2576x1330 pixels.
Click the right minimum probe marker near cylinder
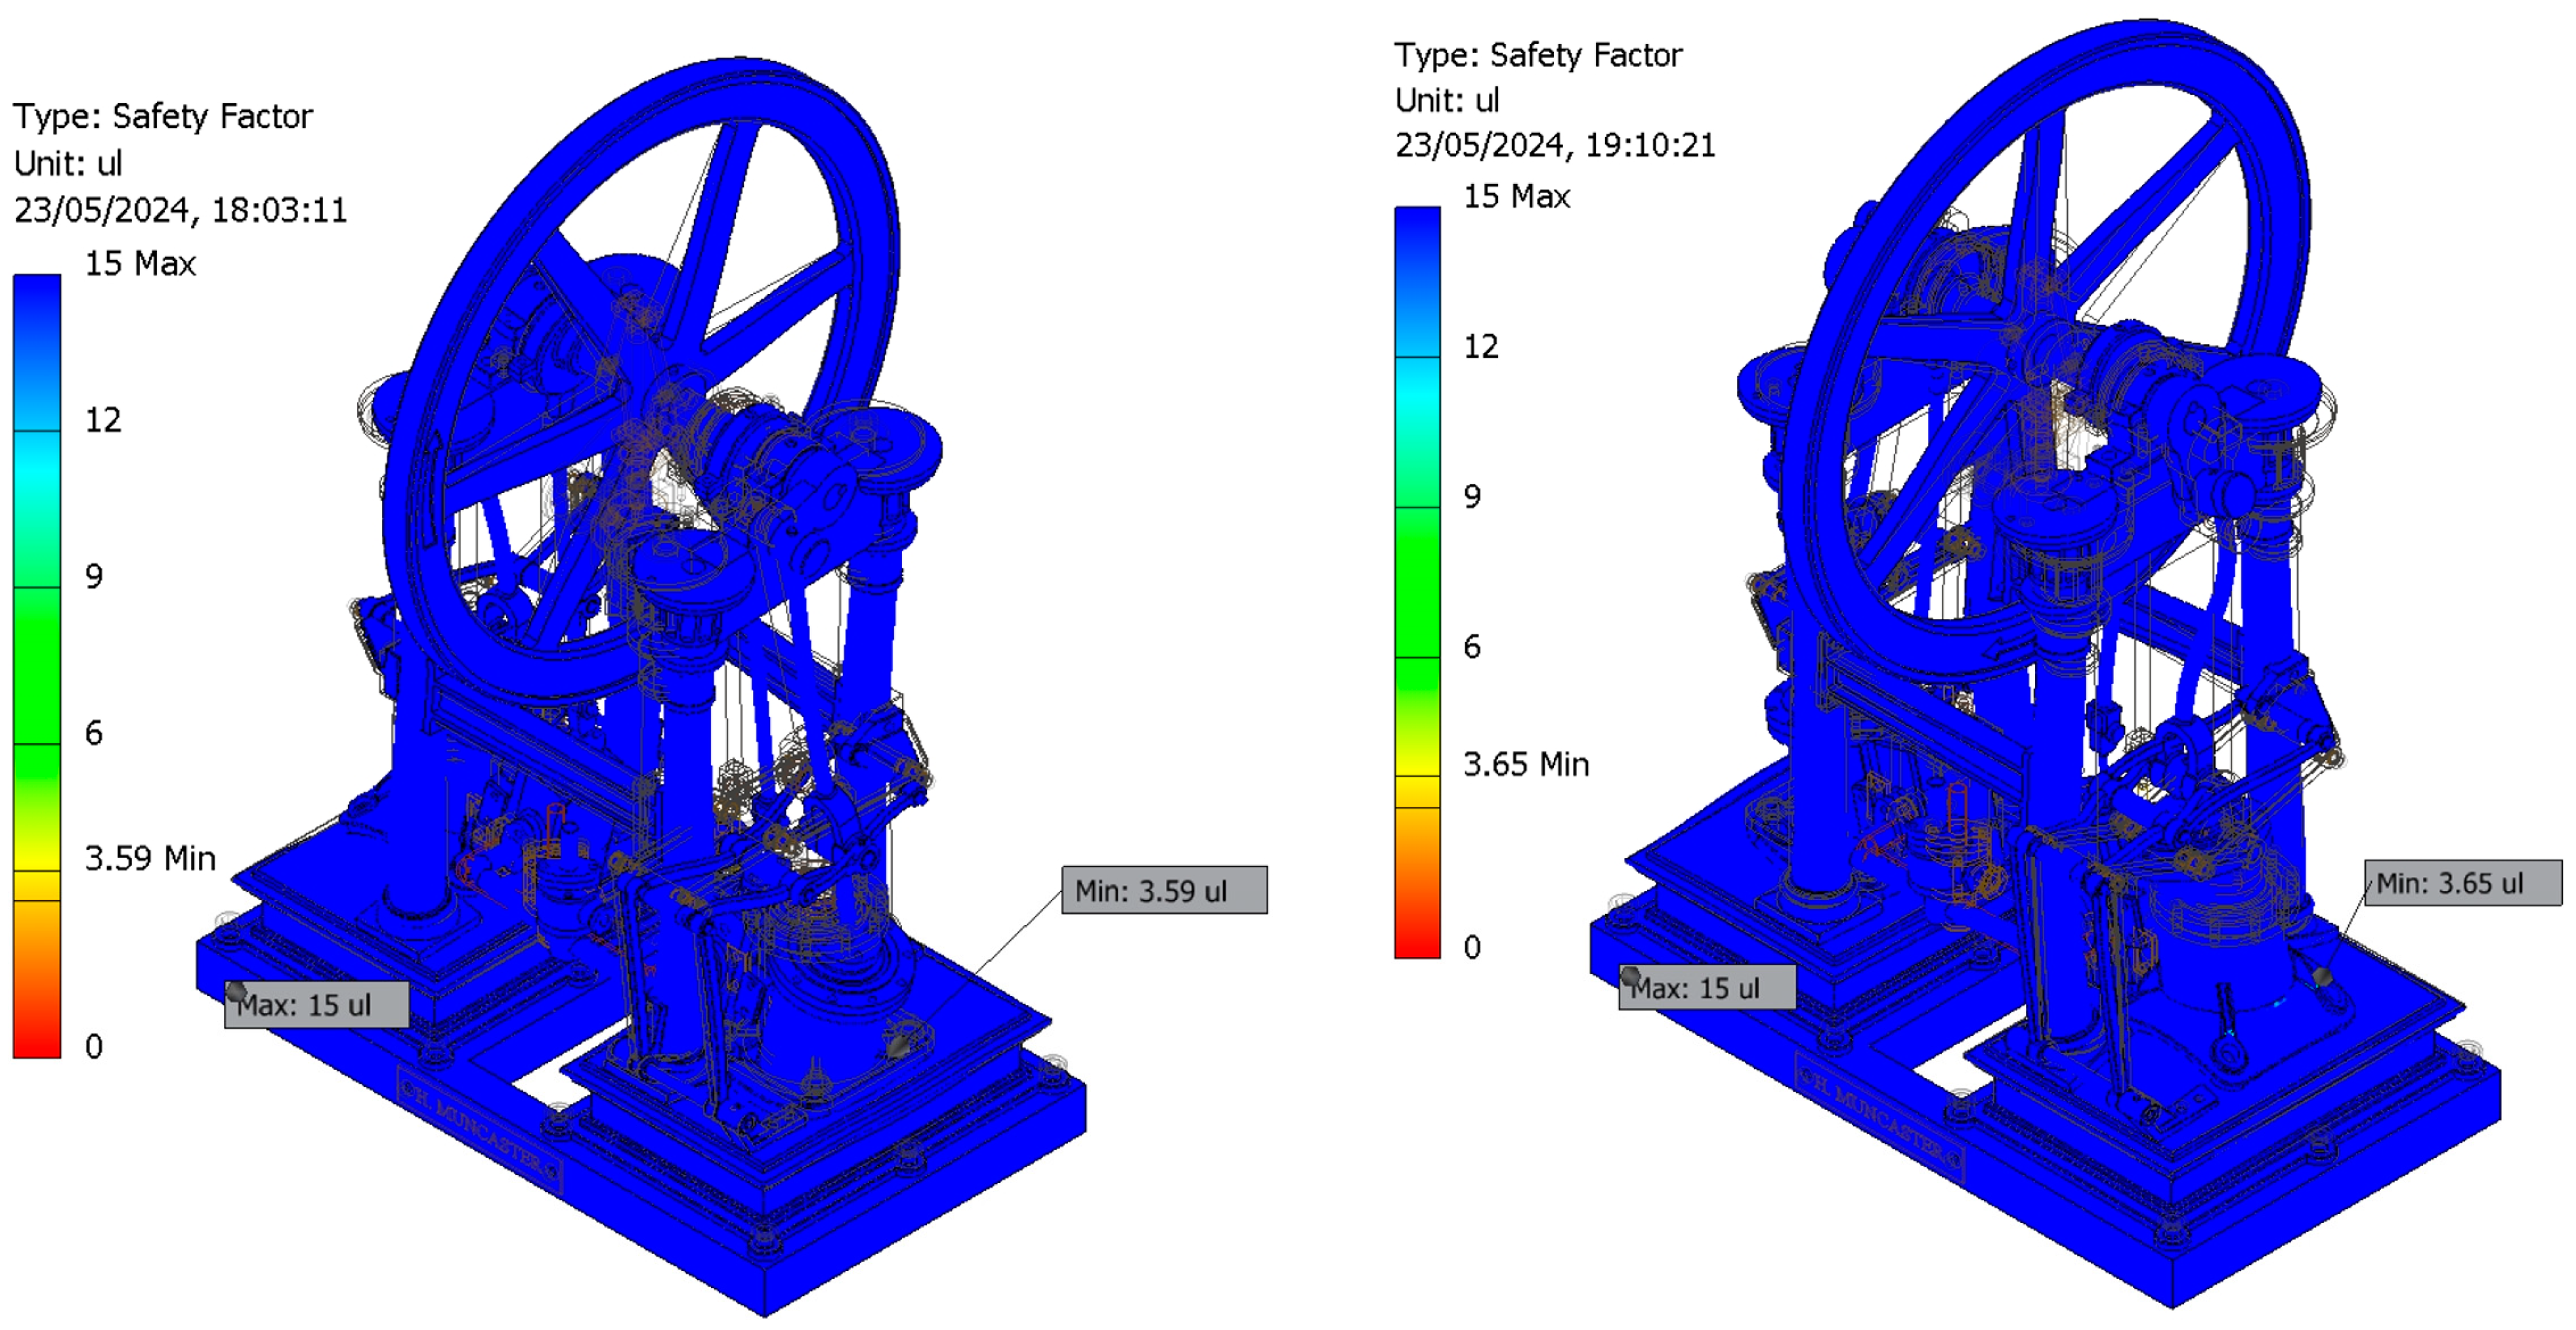pyautogui.click(x=2323, y=976)
